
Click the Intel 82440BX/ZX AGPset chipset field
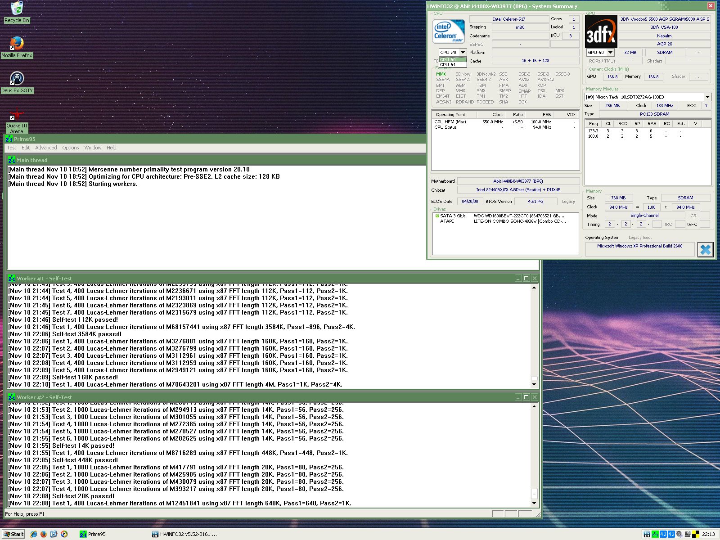pyautogui.click(x=518, y=190)
